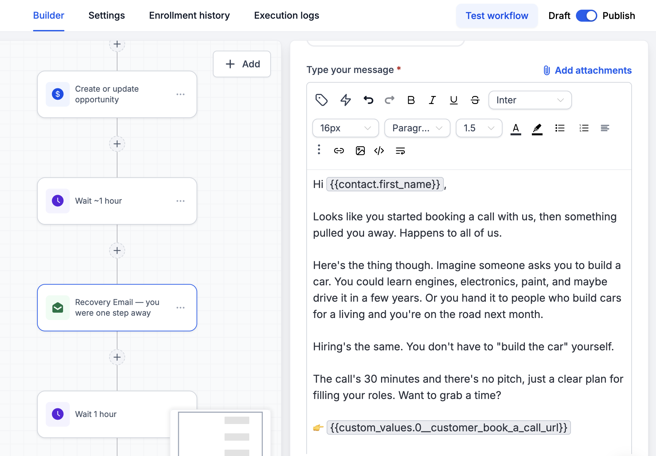Insert a custom value tag icon
Viewport: 656px width, 456px height.
[x=321, y=100]
